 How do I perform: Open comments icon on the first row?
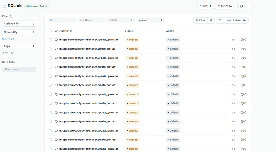coord(242,40)
